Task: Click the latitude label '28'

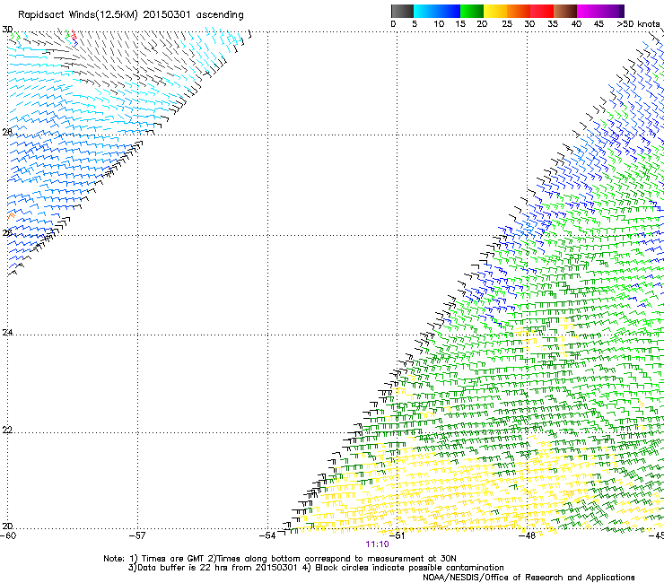Action: click(x=7, y=132)
